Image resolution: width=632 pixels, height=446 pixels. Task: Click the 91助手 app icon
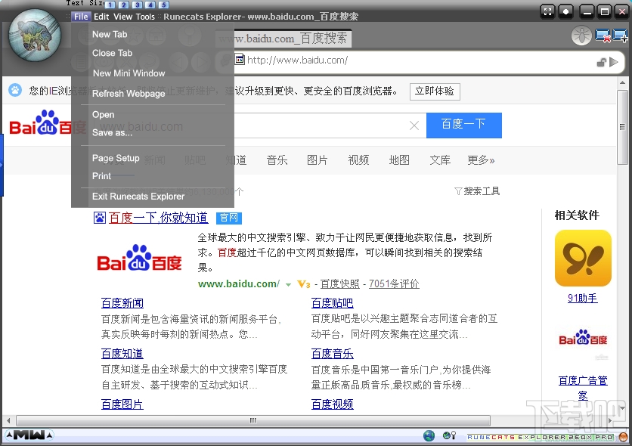pos(583,258)
